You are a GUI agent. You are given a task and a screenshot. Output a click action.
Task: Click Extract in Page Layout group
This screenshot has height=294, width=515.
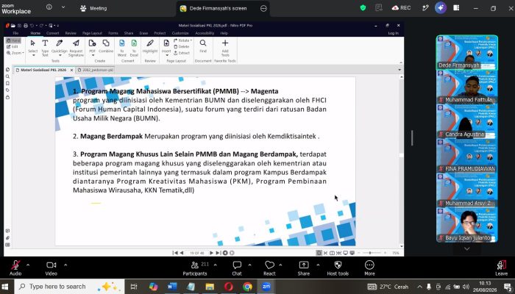tap(182, 53)
